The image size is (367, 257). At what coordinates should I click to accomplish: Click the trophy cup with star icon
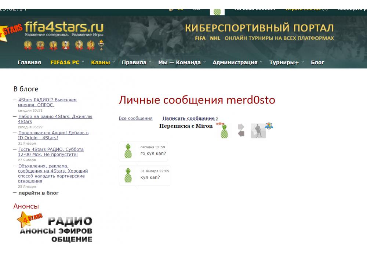101,45
